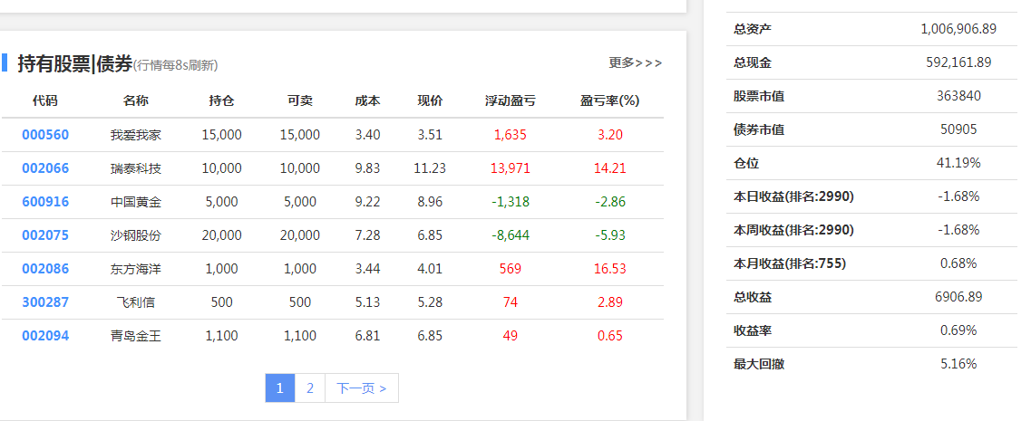
Task: Select page 1 pagination button
Action: tap(280, 388)
